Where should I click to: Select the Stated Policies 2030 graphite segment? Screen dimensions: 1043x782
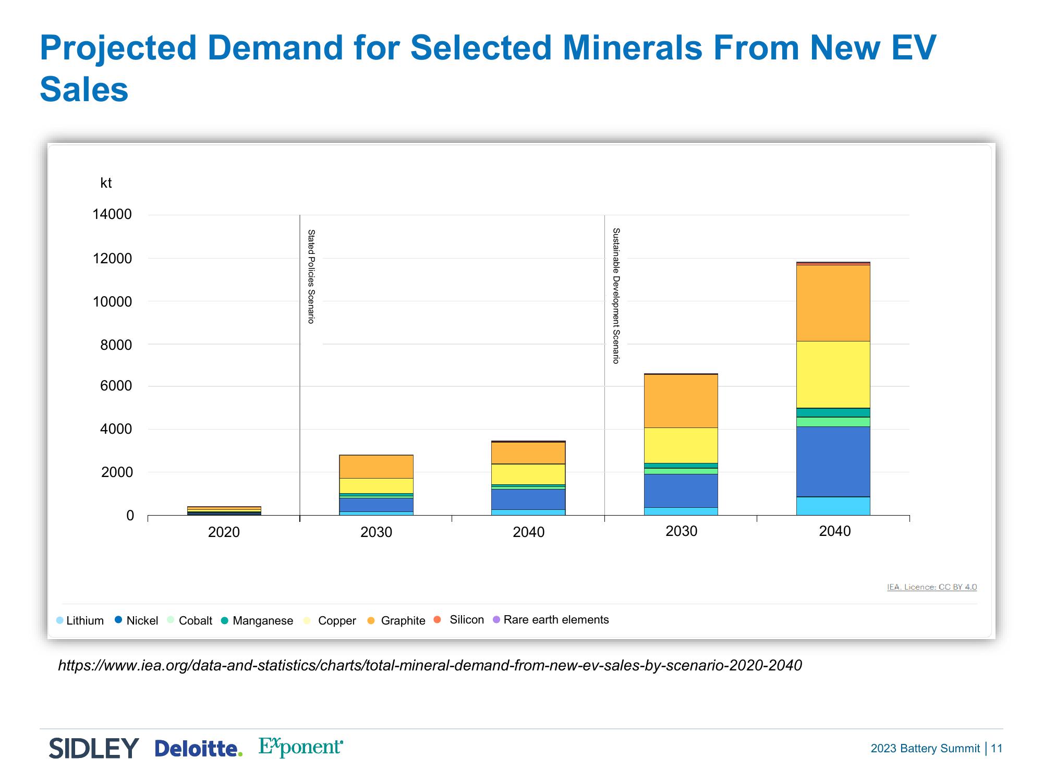click(x=377, y=467)
